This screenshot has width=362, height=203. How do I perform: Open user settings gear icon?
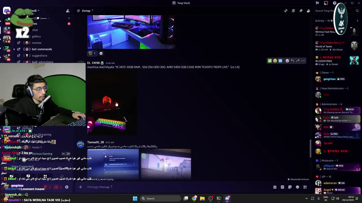[x=67, y=187]
